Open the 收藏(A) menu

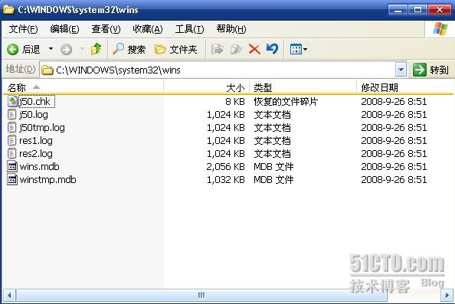[147, 29]
